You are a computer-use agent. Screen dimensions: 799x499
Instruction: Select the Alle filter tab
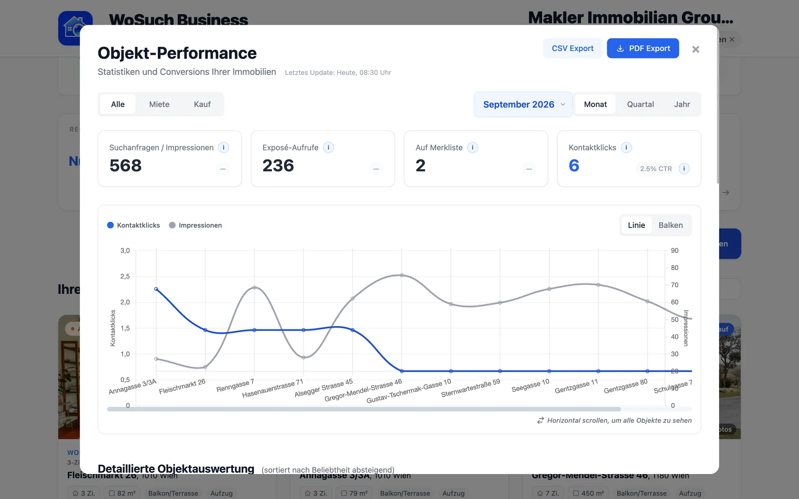(x=118, y=104)
